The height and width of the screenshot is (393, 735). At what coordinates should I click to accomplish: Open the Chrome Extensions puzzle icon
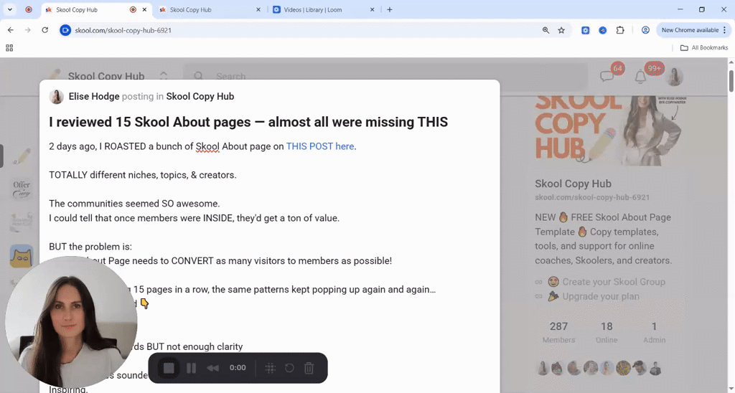(x=620, y=30)
